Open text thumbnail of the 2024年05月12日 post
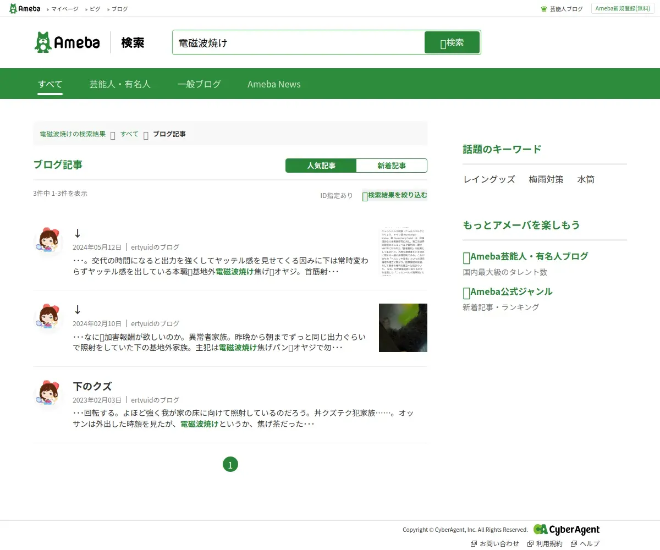660x550 pixels. (403, 251)
